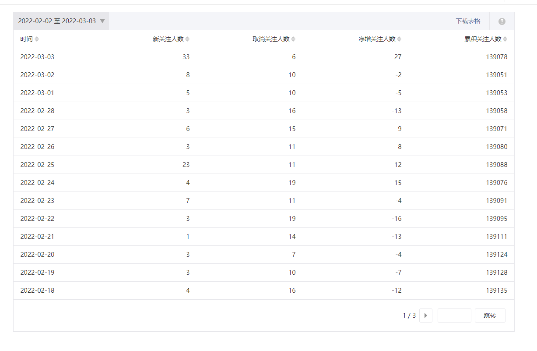Select unfollow count 6 on 2022-03-03

294,57
